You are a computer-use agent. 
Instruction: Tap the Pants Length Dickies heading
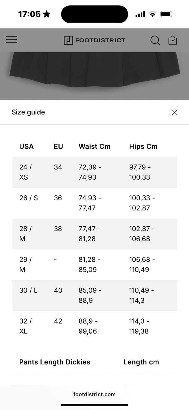pos(55,362)
